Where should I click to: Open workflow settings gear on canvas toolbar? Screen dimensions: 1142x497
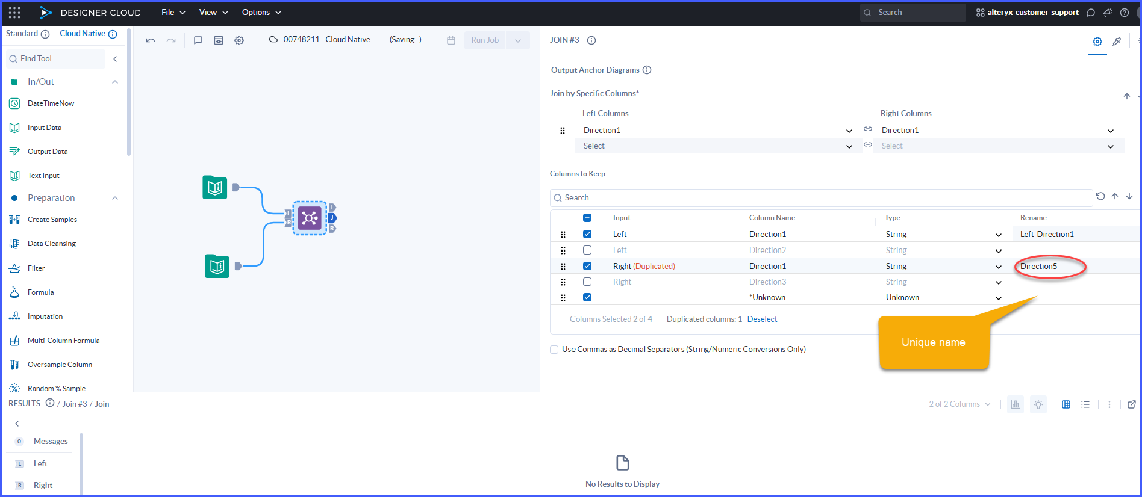point(239,40)
